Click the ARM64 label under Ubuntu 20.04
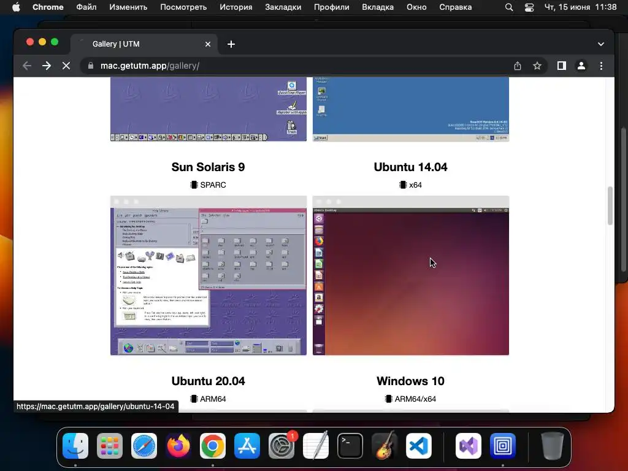The height and width of the screenshot is (471, 628). tap(209, 399)
